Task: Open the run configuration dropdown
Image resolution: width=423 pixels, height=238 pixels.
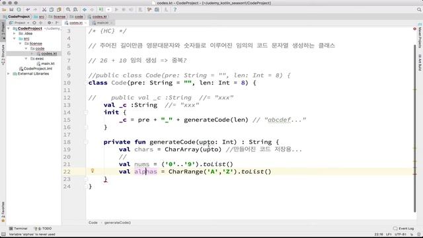Action: pos(108,10)
